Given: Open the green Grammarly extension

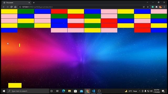Looking at the screenshot, I should tap(153, 7).
